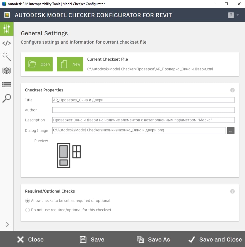
Task: Click Close in the bottom bar
Action: pos(30,239)
